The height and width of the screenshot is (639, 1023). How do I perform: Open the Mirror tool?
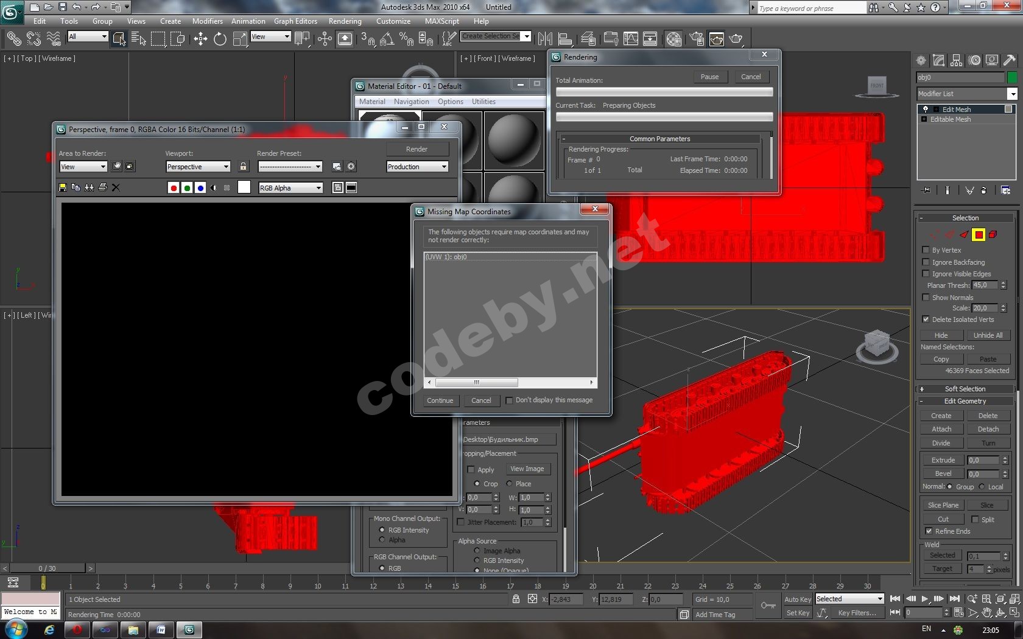pyautogui.click(x=545, y=39)
